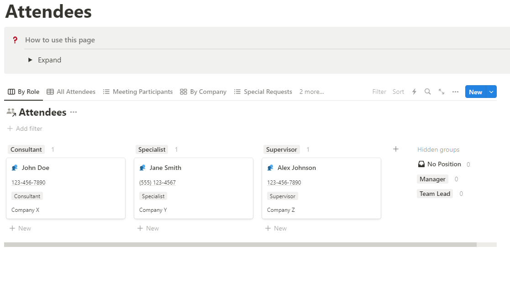This screenshot has height=287, width=510.
Task: Click the Attendees database people icon
Action: point(11,112)
